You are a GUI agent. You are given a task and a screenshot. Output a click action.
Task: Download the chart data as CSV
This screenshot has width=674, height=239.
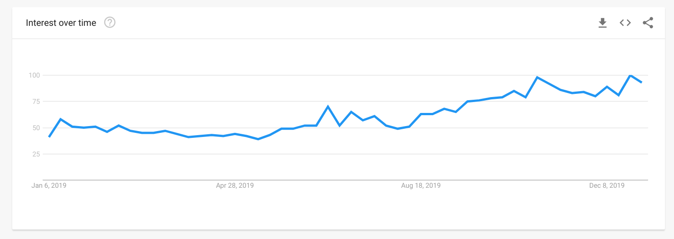click(602, 23)
